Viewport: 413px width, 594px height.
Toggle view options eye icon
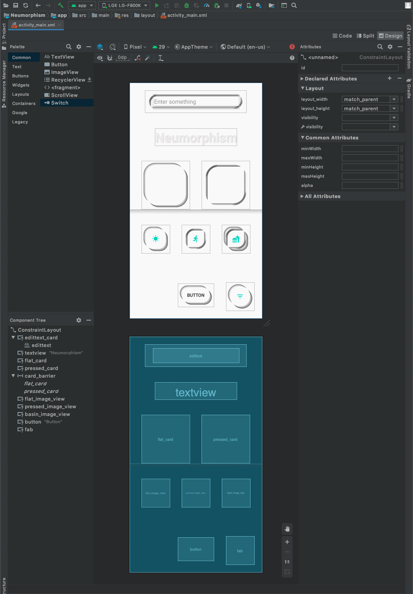tap(100, 58)
